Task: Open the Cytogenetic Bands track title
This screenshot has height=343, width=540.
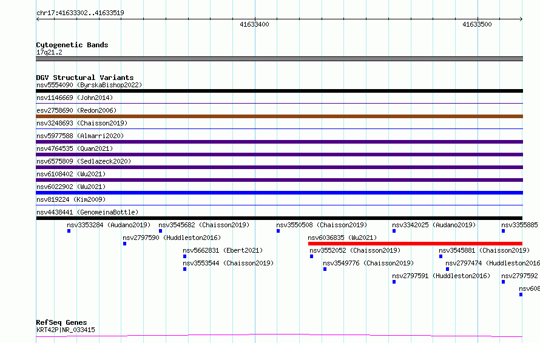Action: [72, 45]
